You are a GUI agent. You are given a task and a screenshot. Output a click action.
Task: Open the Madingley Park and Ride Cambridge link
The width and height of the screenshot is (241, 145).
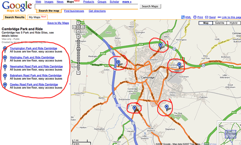32,57
